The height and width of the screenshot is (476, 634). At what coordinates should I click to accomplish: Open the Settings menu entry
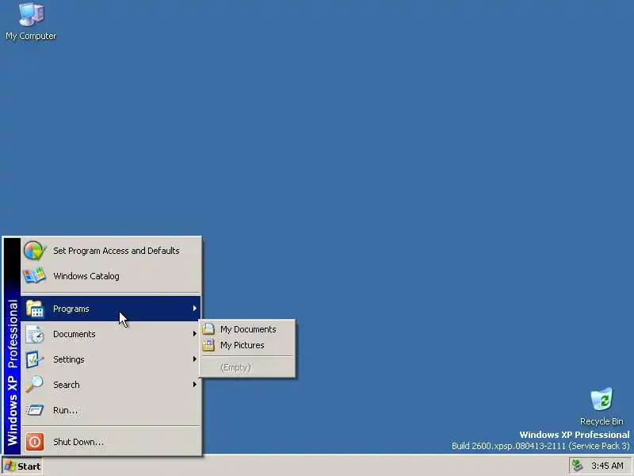[111, 359]
